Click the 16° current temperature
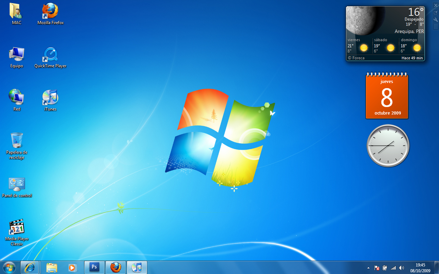The image size is (439, 274). 416,12
